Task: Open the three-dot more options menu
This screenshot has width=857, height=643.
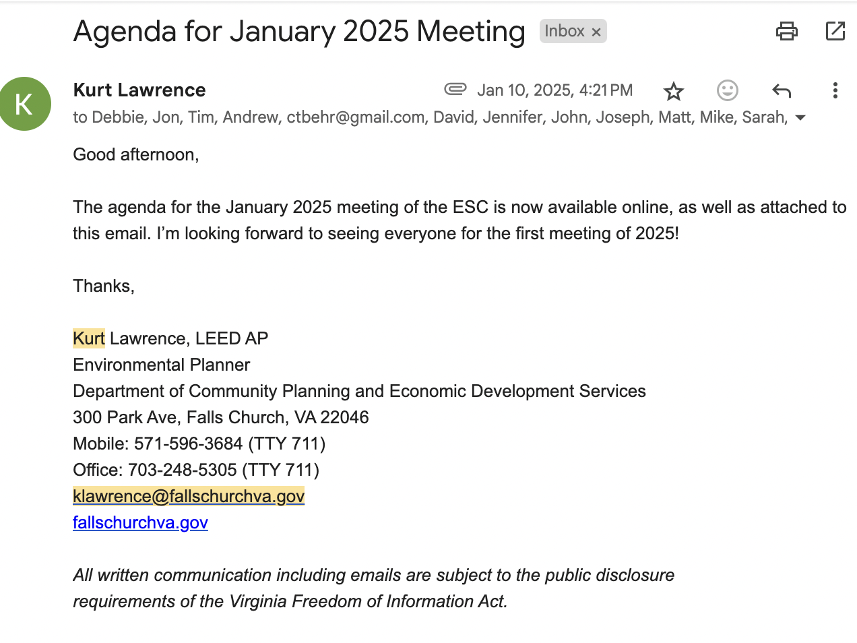Action: 835,90
